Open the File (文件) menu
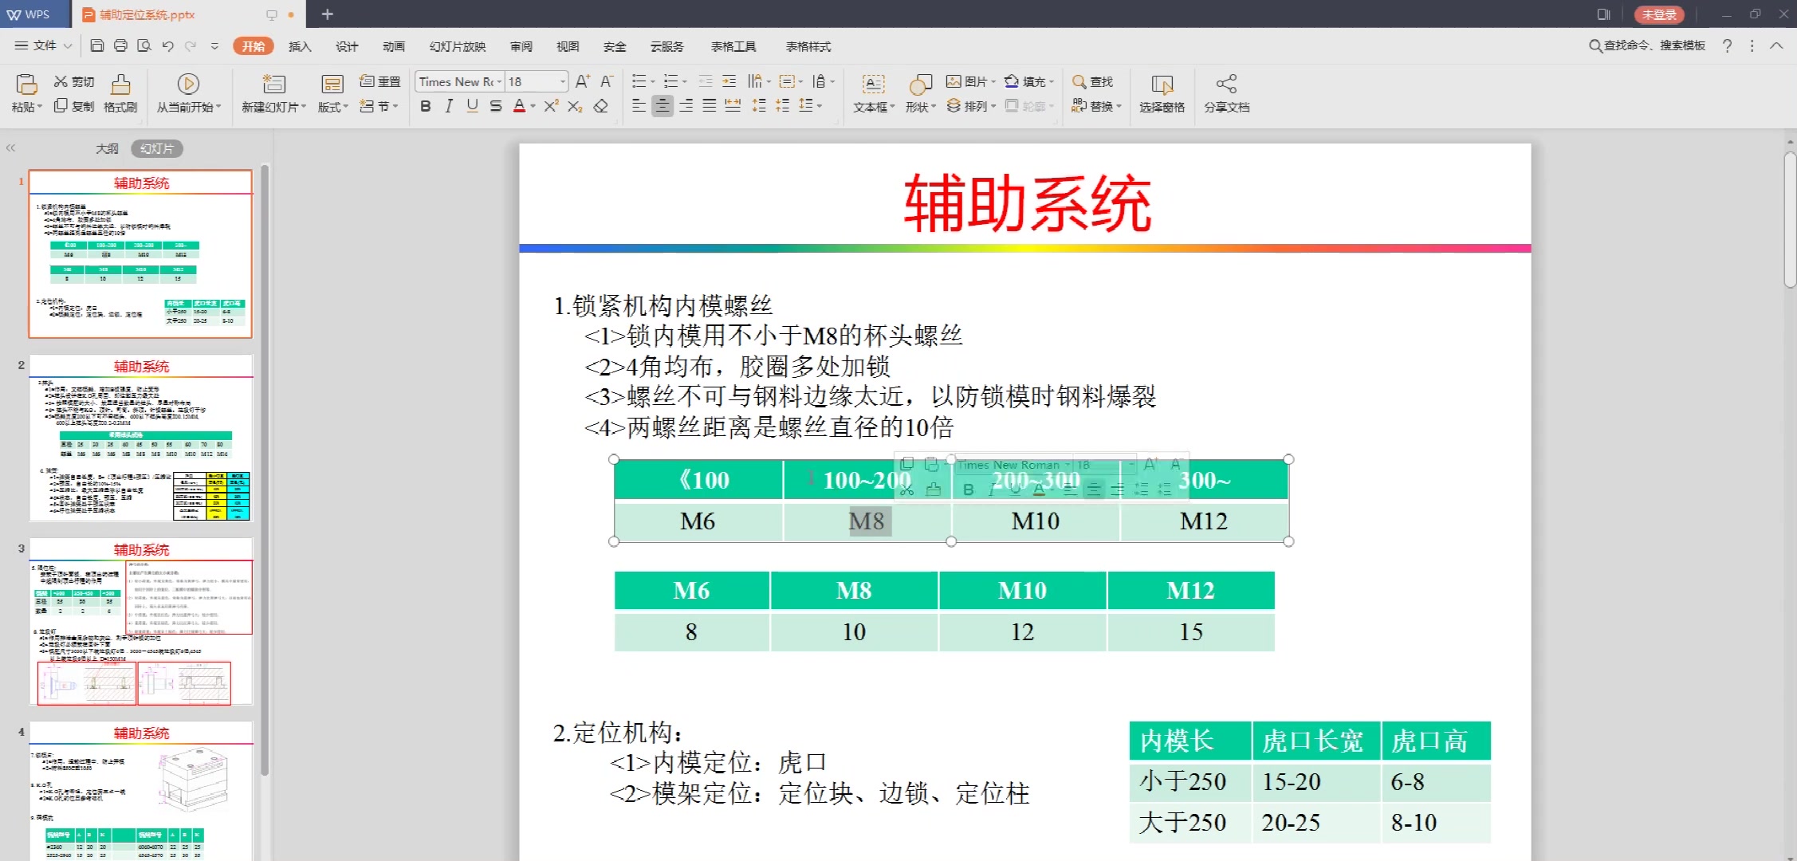The height and width of the screenshot is (861, 1797). point(44,45)
